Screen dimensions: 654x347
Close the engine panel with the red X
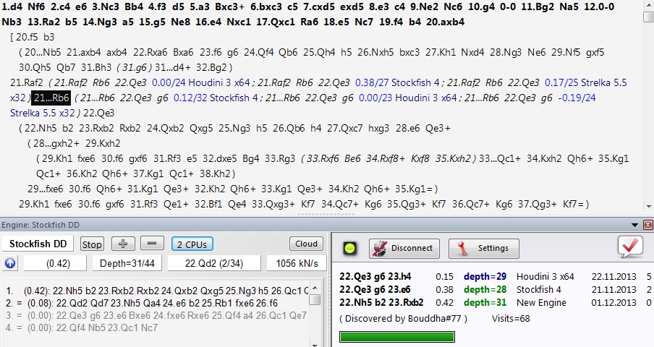click(647, 226)
